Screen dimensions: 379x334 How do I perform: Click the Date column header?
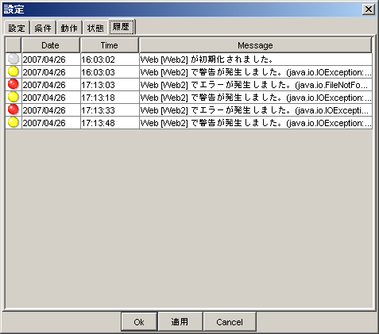50,45
